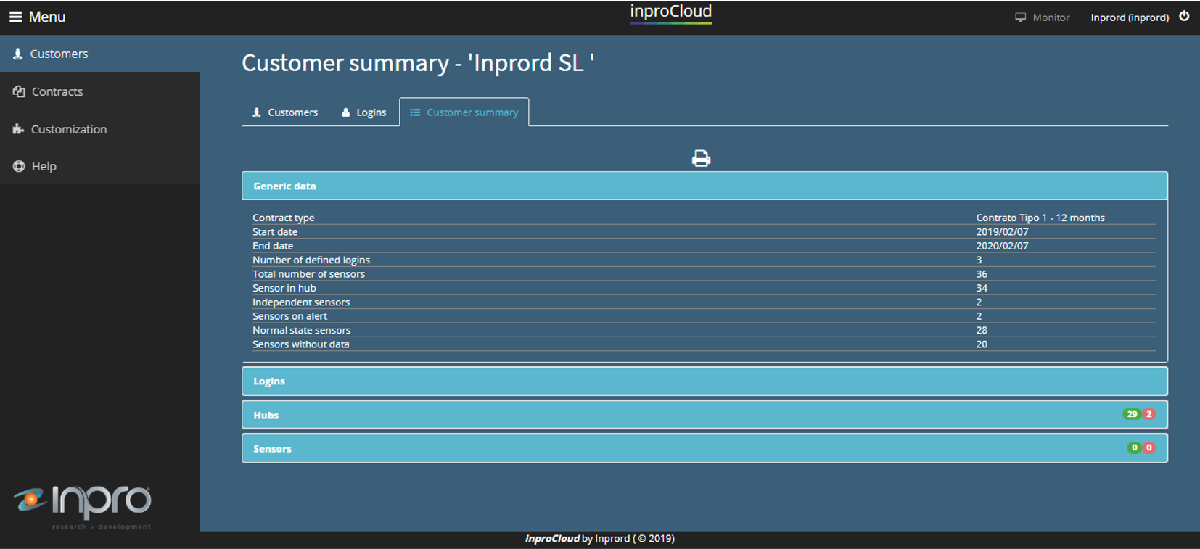Print the customer summary via printer icon

(x=701, y=158)
